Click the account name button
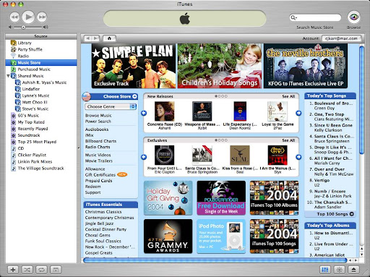 pyautogui.click(x=342, y=38)
